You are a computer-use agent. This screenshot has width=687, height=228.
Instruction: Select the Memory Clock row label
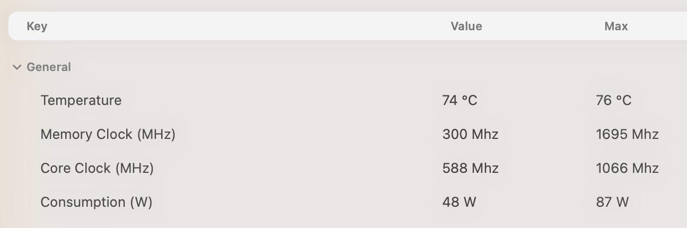pos(108,135)
